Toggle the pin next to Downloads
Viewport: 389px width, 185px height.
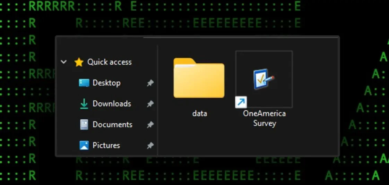[x=150, y=104]
